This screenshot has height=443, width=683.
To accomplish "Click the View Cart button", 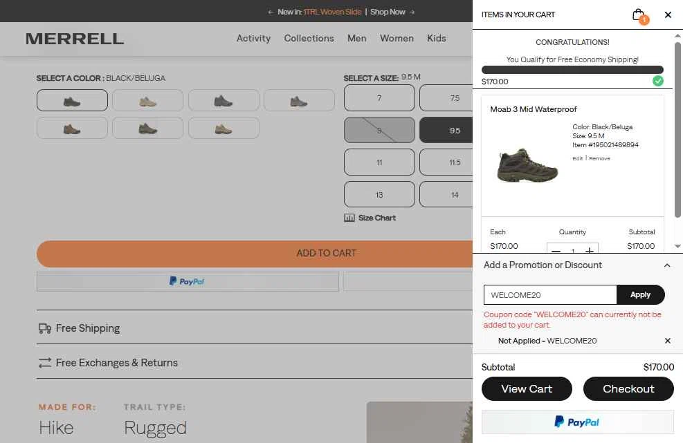I will click(527, 388).
